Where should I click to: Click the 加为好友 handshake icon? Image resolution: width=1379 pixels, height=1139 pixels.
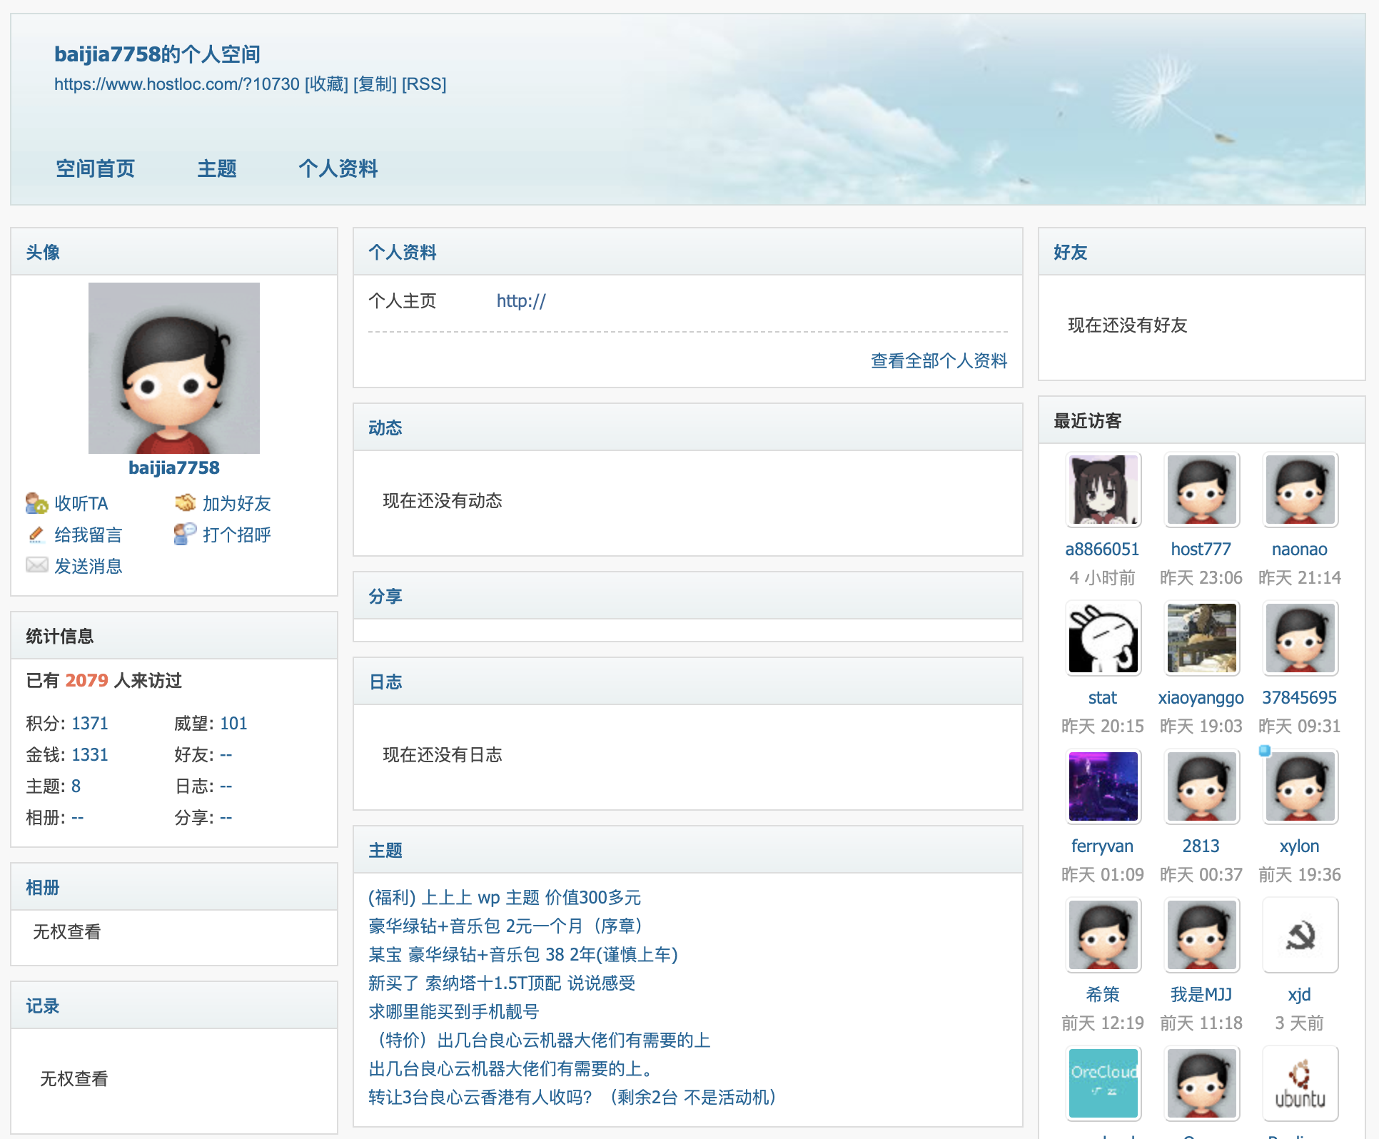[x=185, y=503]
